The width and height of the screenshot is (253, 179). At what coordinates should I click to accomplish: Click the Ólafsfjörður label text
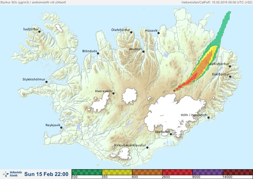pos(121,30)
